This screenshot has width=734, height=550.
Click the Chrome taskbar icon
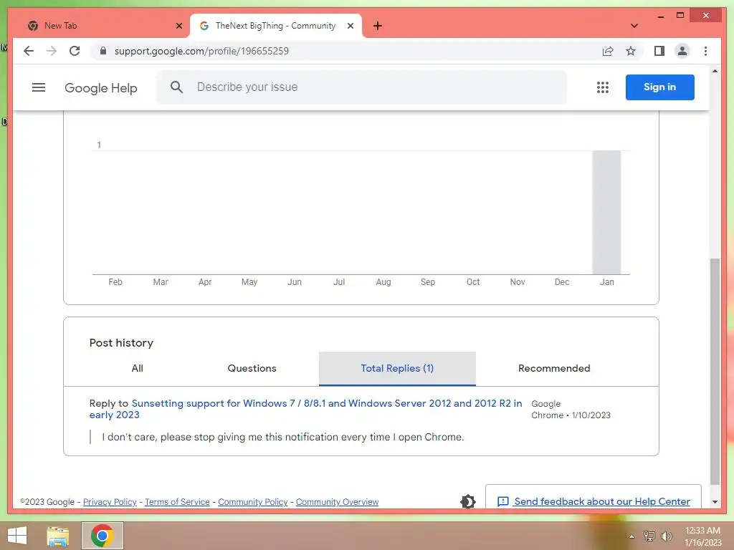pos(103,536)
